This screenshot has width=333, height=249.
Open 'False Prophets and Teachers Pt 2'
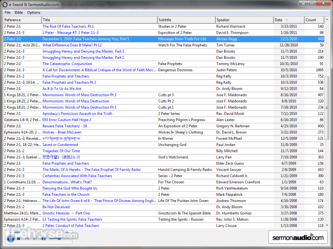click(x=69, y=83)
